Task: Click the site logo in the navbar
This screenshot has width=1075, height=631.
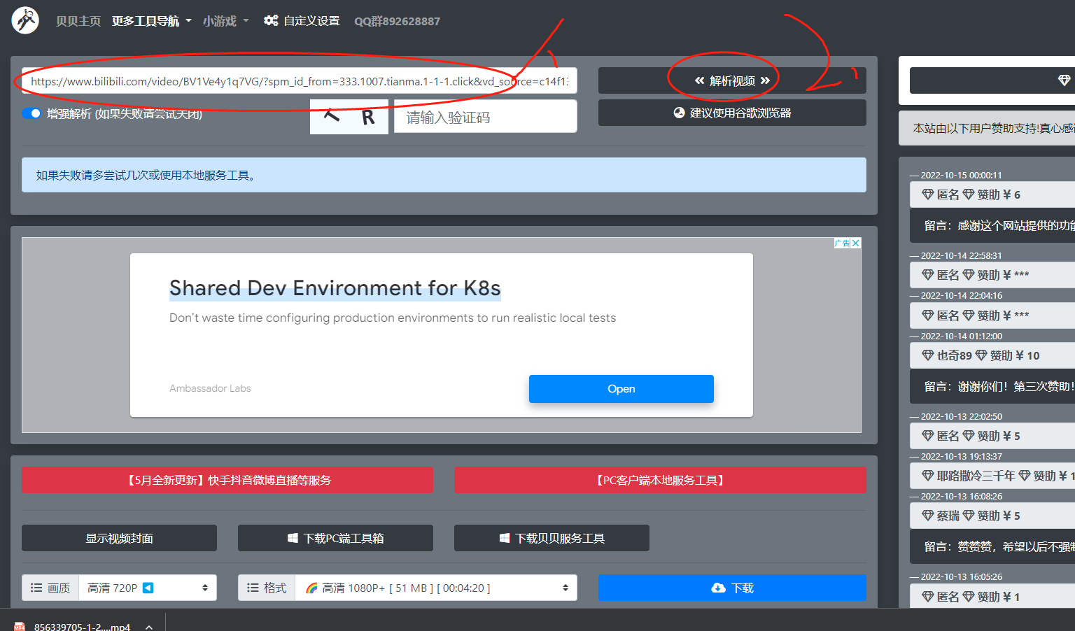Action: (x=25, y=20)
